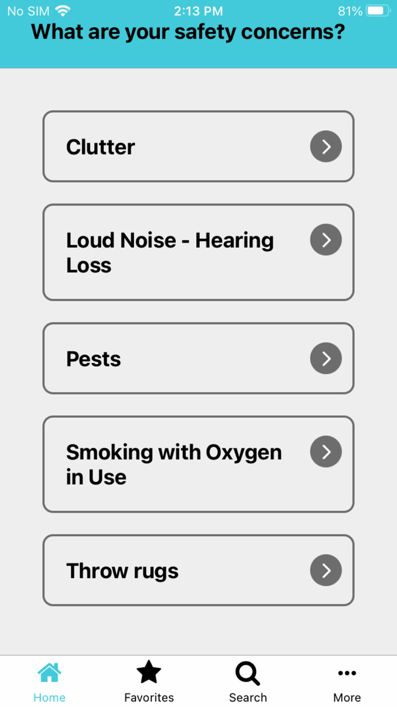The image size is (397, 707).
Task: Tap the clock showing 2:13 PM
Action: 200,10
